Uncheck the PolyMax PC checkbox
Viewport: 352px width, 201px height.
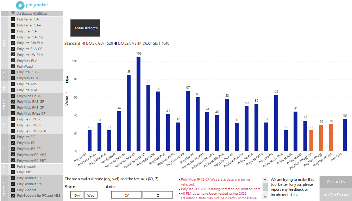13,143
